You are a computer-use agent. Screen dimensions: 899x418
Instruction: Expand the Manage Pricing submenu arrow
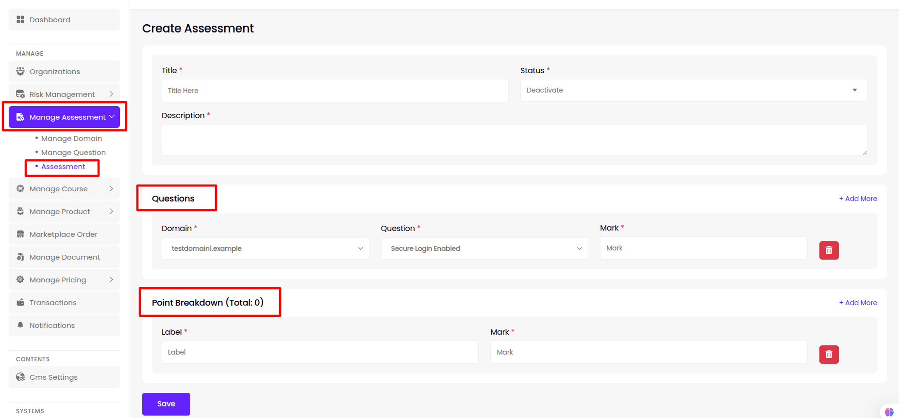pyautogui.click(x=111, y=279)
